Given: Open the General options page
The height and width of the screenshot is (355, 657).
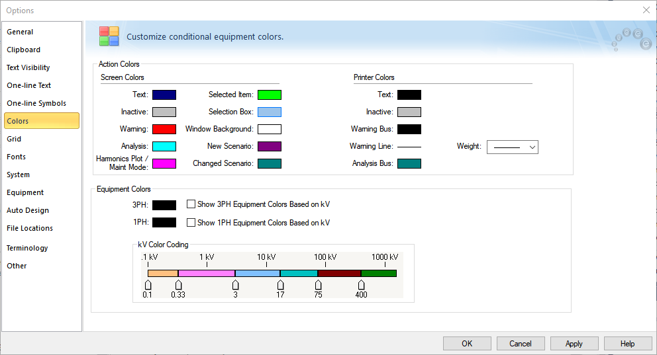Looking at the screenshot, I should (x=20, y=32).
